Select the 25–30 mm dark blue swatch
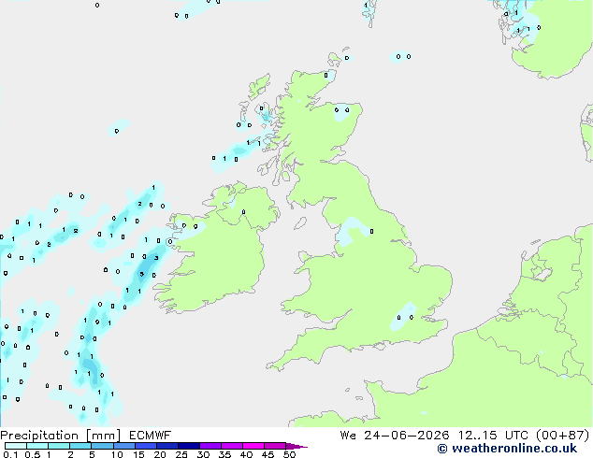 click(x=189, y=446)
